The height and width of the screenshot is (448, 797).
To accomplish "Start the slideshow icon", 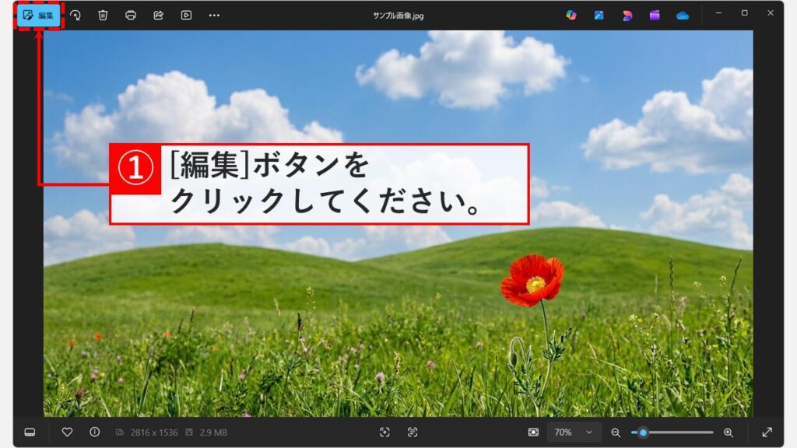I will 186,14.
